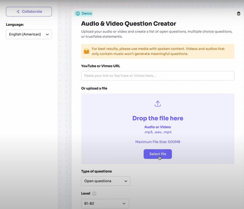This screenshot has width=244, height=209.
Task: Click the chevron on Type of questions selector
Action: coord(126,181)
